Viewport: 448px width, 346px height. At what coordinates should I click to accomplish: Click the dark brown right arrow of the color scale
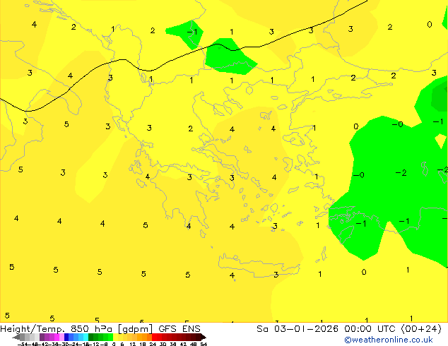203,338
